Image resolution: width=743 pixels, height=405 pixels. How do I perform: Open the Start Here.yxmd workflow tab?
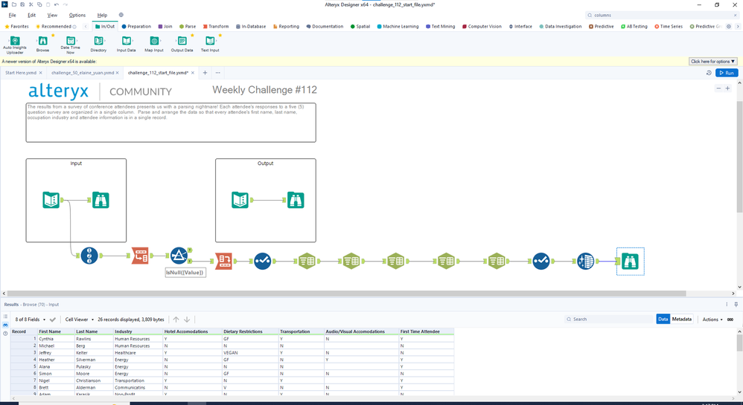click(x=21, y=73)
